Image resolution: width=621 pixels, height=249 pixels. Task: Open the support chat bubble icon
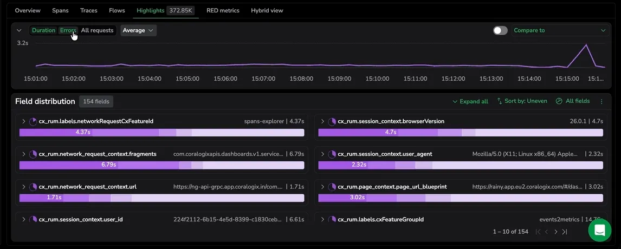600,230
